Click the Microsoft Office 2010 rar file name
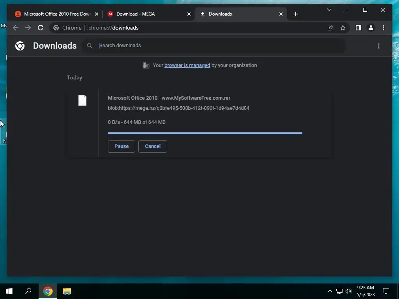Image resolution: width=399 pixels, height=299 pixels. pos(169,98)
